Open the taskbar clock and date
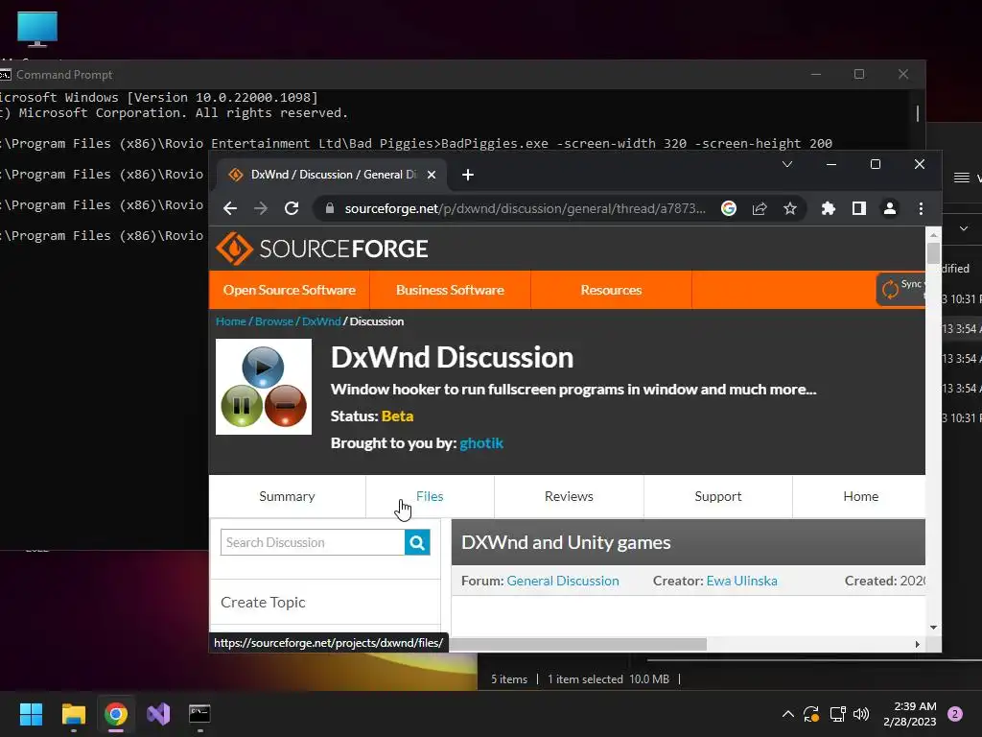The width and height of the screenshot is (982, 737). point(909,714)
